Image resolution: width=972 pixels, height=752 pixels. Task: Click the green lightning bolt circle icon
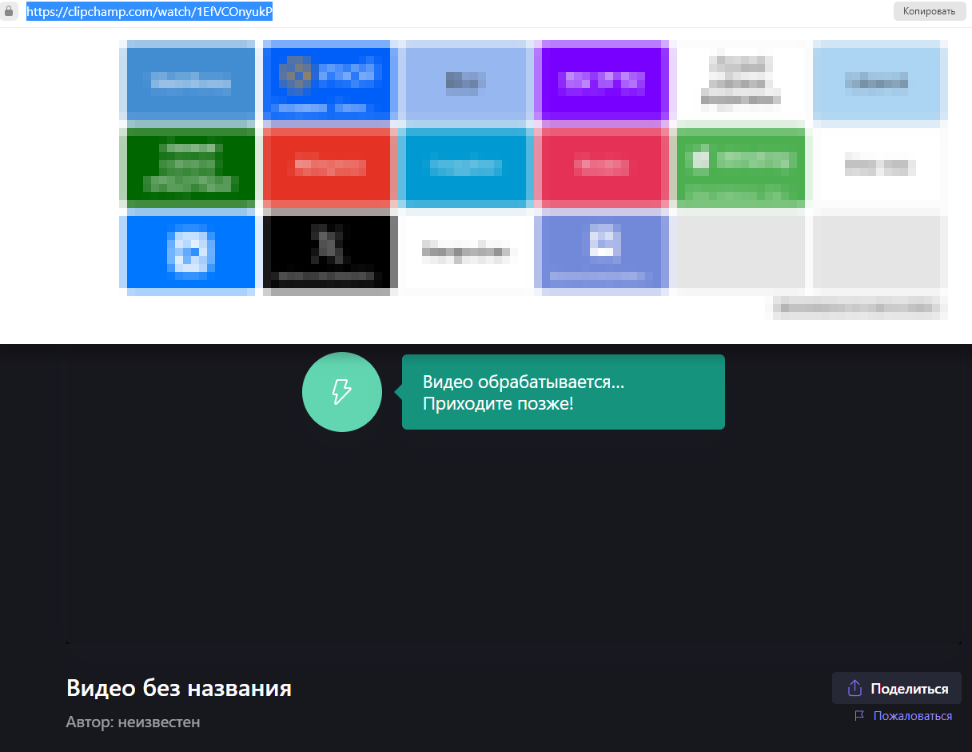click(341, 392)
